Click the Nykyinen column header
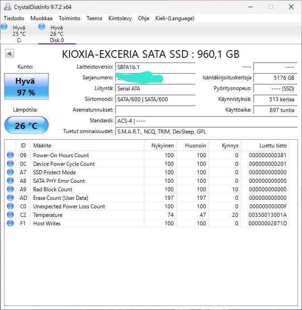 coord(160,146)
